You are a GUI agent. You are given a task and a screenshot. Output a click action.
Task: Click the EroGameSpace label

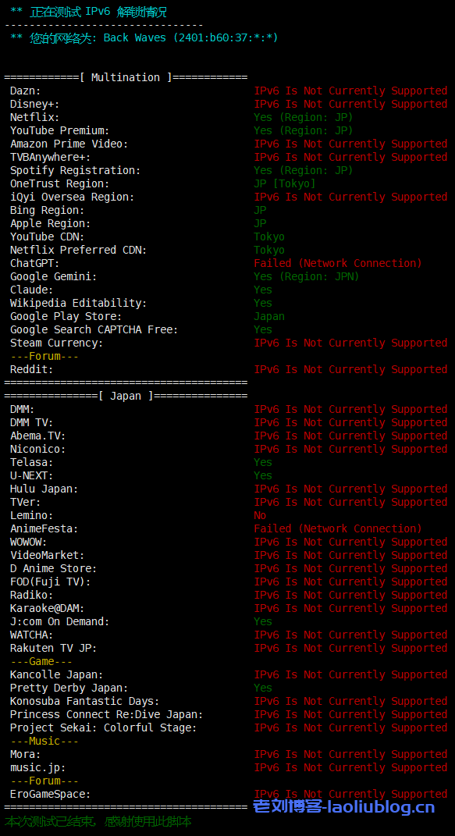point(51,795)
